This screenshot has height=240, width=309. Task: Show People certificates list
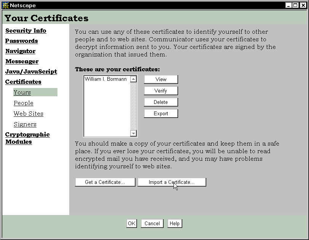tap(23, 103)
